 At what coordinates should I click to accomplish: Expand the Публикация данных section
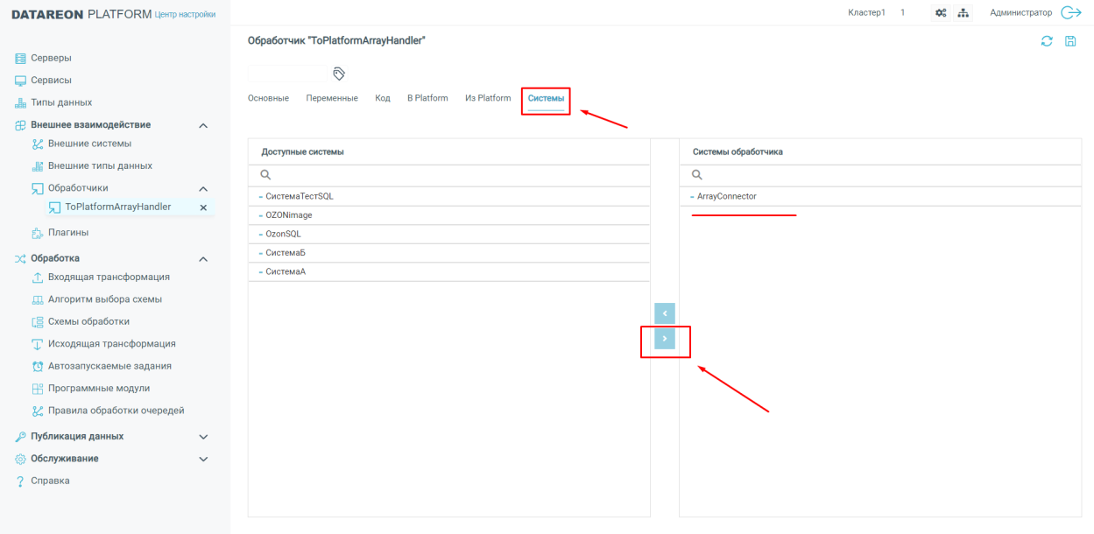pyautogui.click(x=203, y=437)
